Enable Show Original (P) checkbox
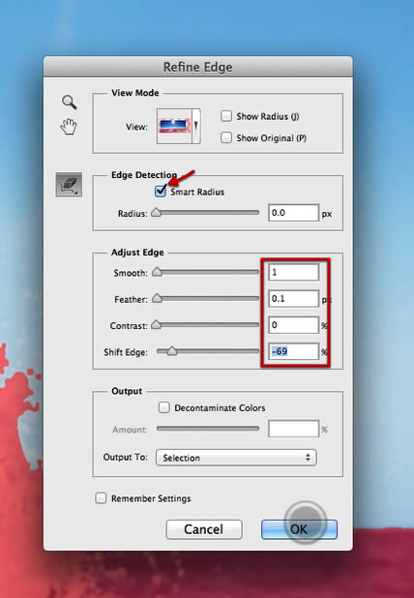414x598 pixels. point(226,137)
